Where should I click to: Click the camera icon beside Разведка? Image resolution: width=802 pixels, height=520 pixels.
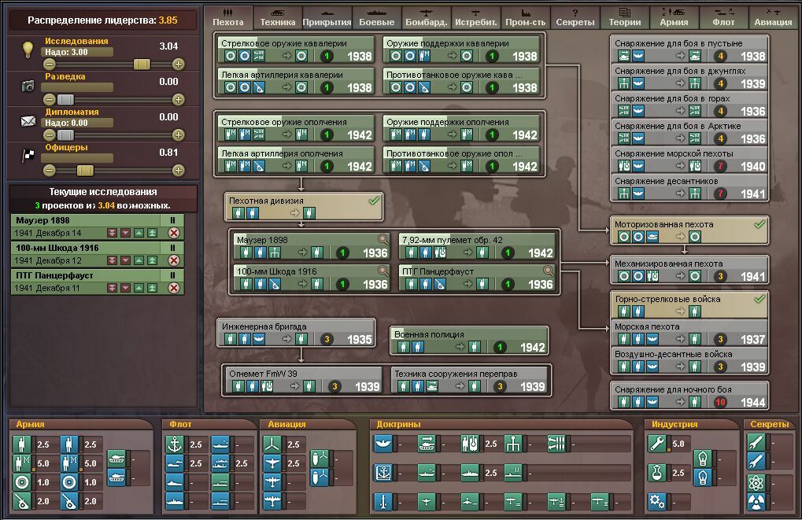[x=28, y=86]
